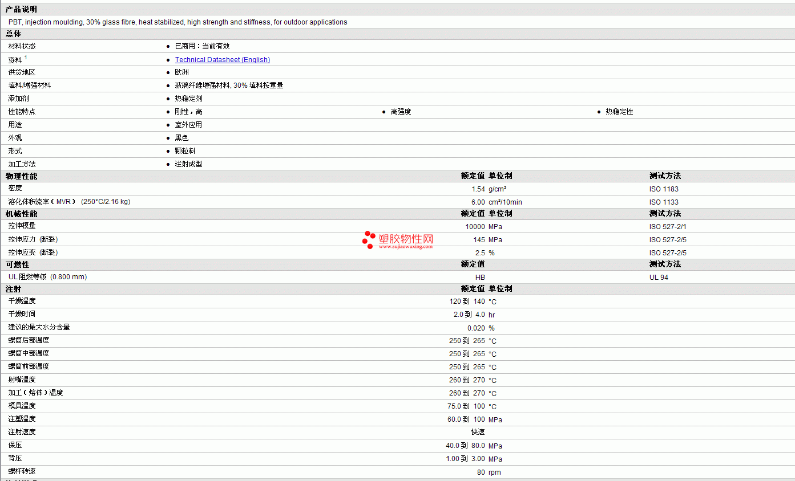Click the 螺杆转速 row label
This screenshot has height=481, width=795.
coord(22,471)
